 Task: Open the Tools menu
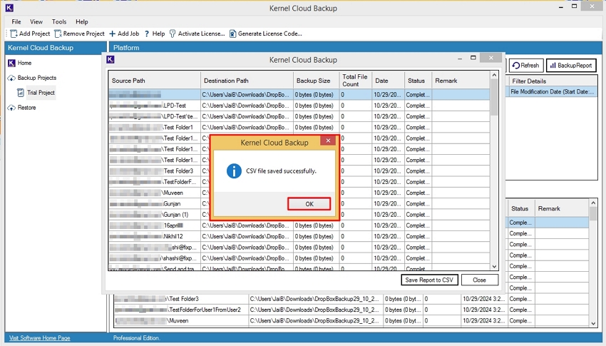click(x=59, y=21)
